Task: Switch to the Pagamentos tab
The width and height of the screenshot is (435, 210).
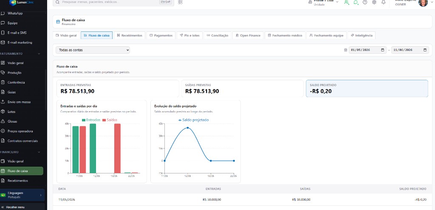Action: tap(161, 36)
